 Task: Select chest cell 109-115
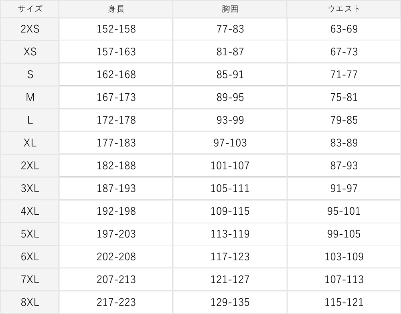[x=230, y=211]
